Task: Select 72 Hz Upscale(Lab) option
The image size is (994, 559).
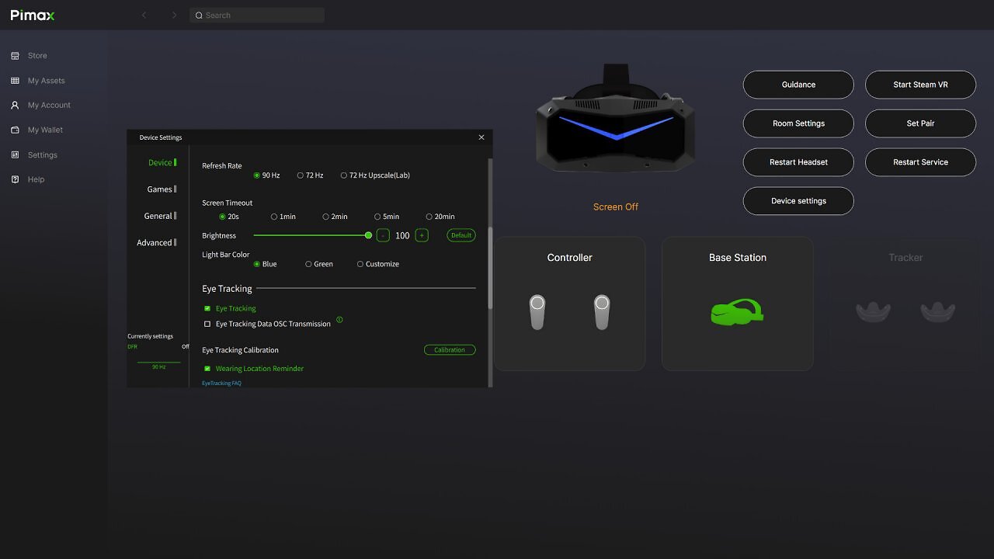Action: point(375,175)
